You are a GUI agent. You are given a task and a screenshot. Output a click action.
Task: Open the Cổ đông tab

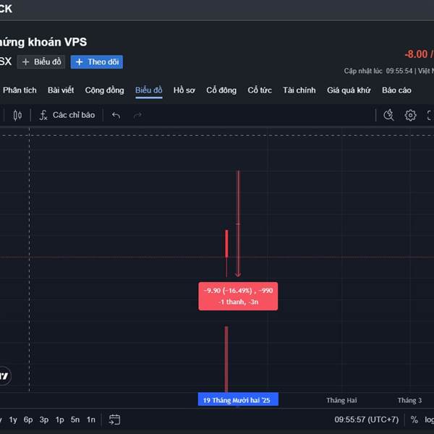point(221,90)
